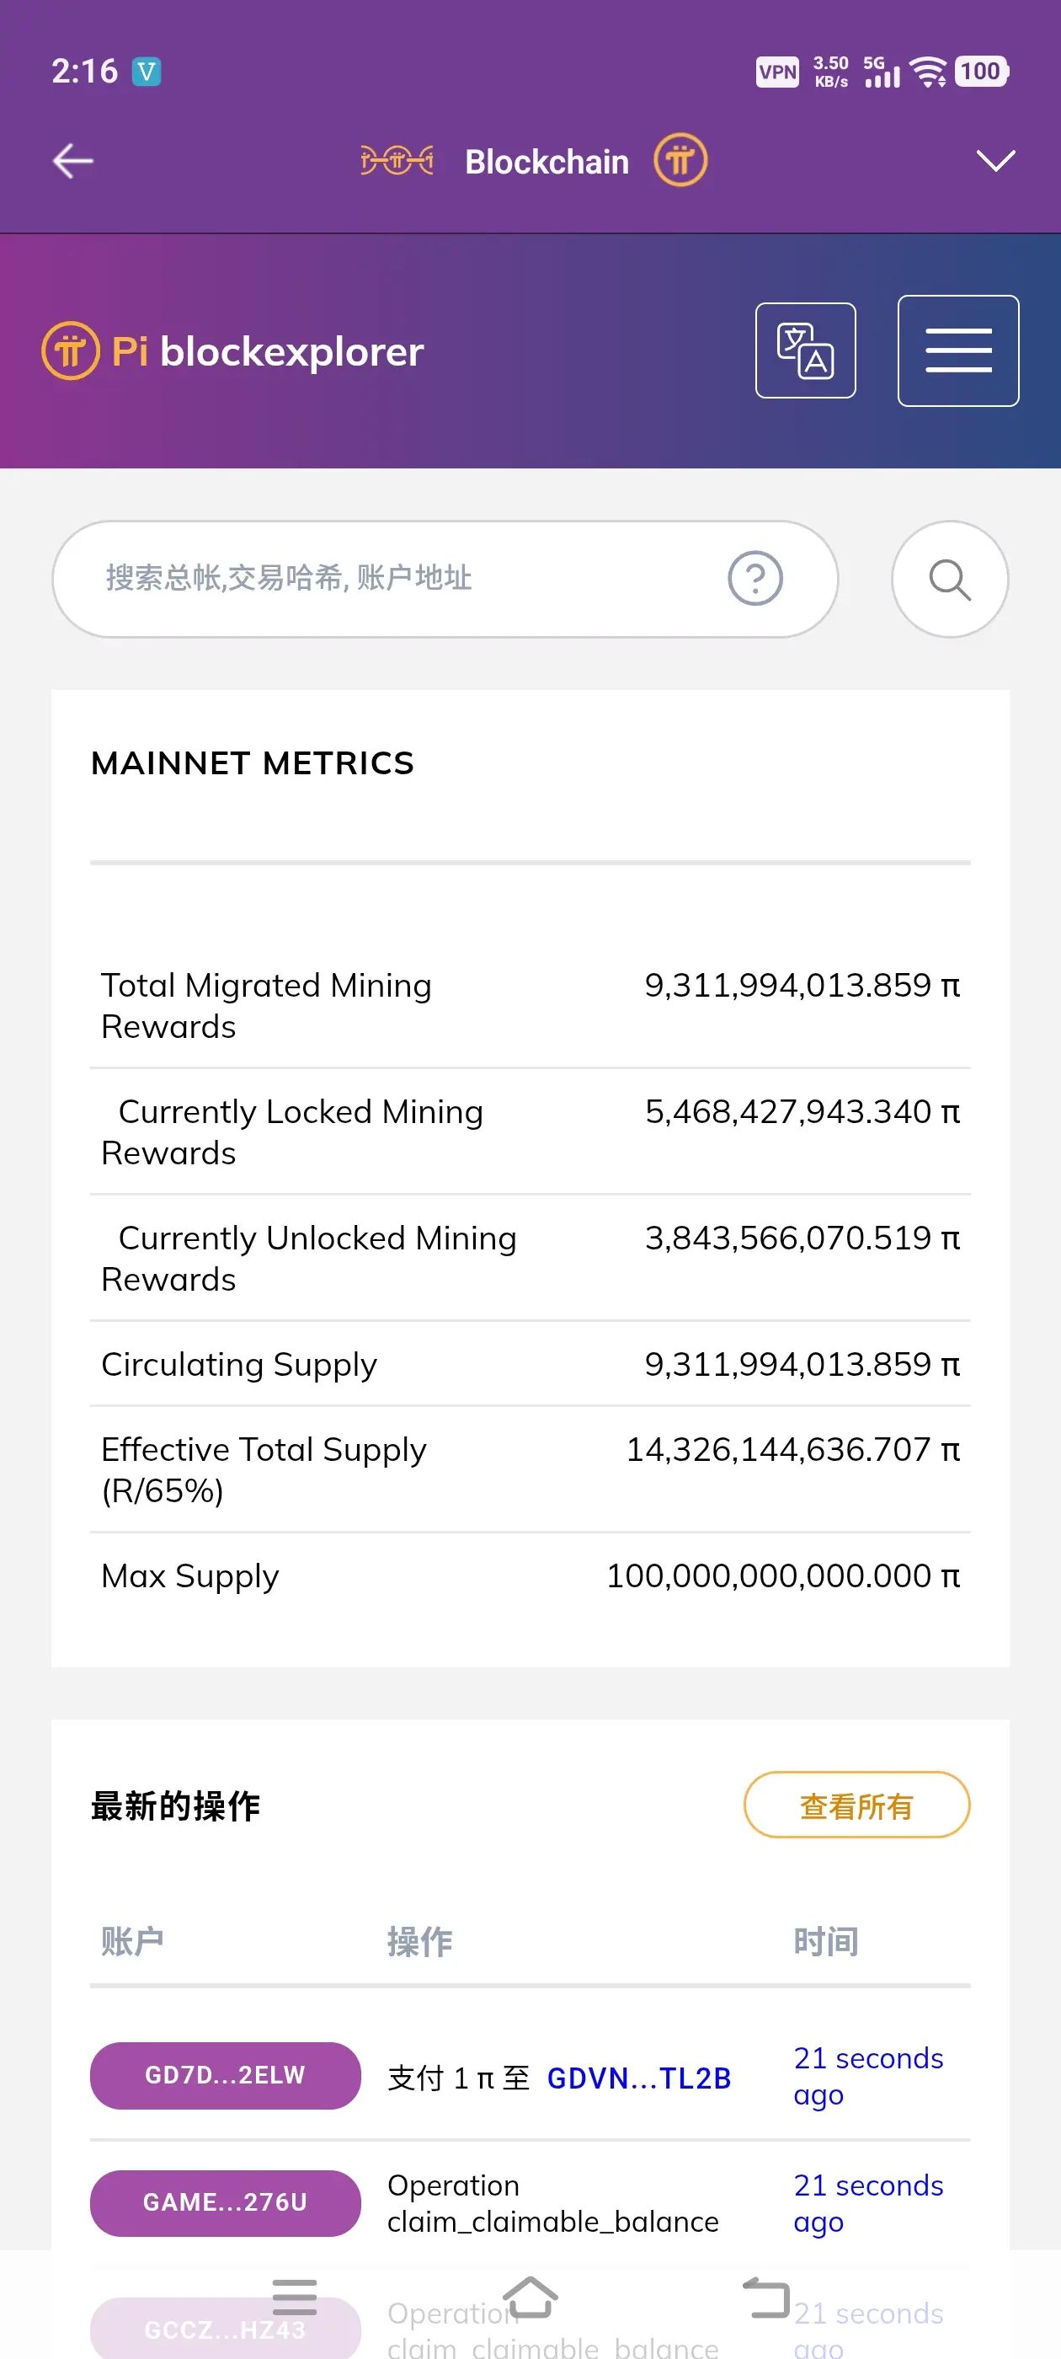Tap the Pi coin icon beside Blockchain
Viewport: 1061px width, 2359px height.
pos(680,161)
